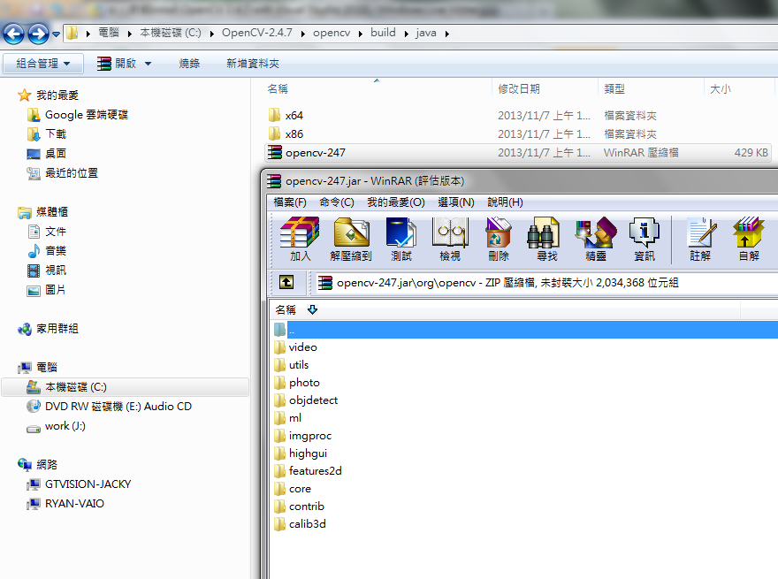Open the Wizard (精靈) tool
Image resolution: width=778 pixels, height=579 pixels.
click(x=596, y=232)
